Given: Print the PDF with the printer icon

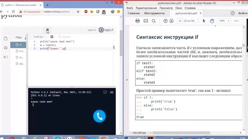Looking at the screenshot, I should (138, 21).
